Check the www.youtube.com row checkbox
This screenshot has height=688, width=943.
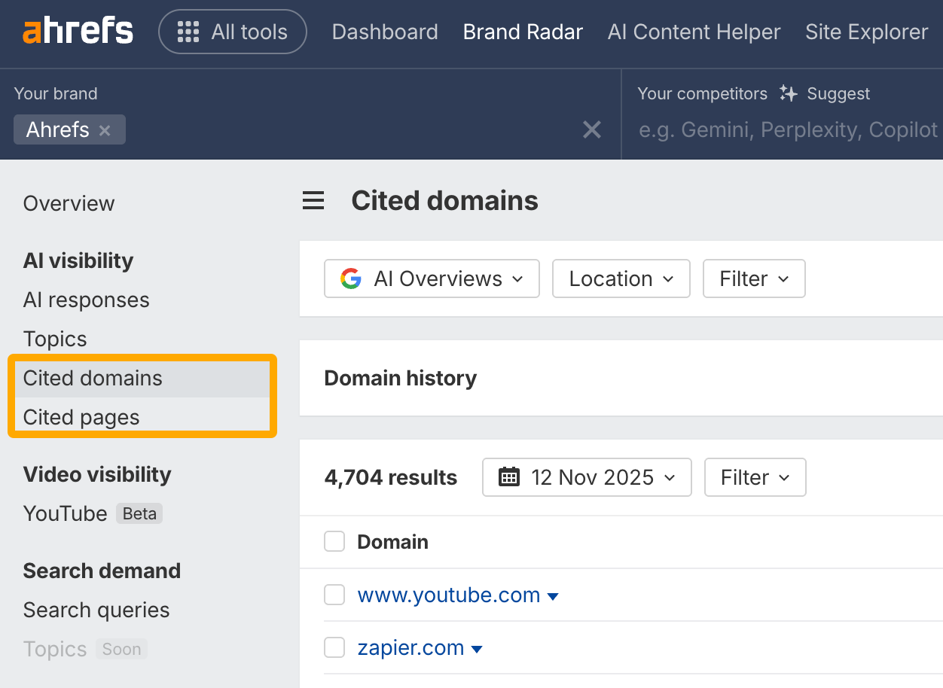[x=334, y=595]
